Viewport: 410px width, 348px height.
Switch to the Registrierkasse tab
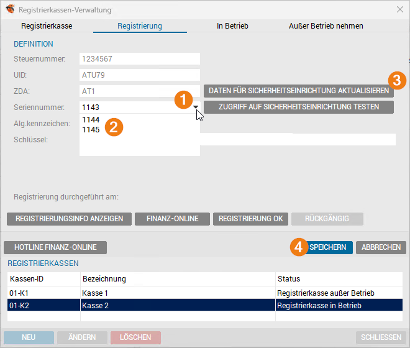tap(47, 26)
